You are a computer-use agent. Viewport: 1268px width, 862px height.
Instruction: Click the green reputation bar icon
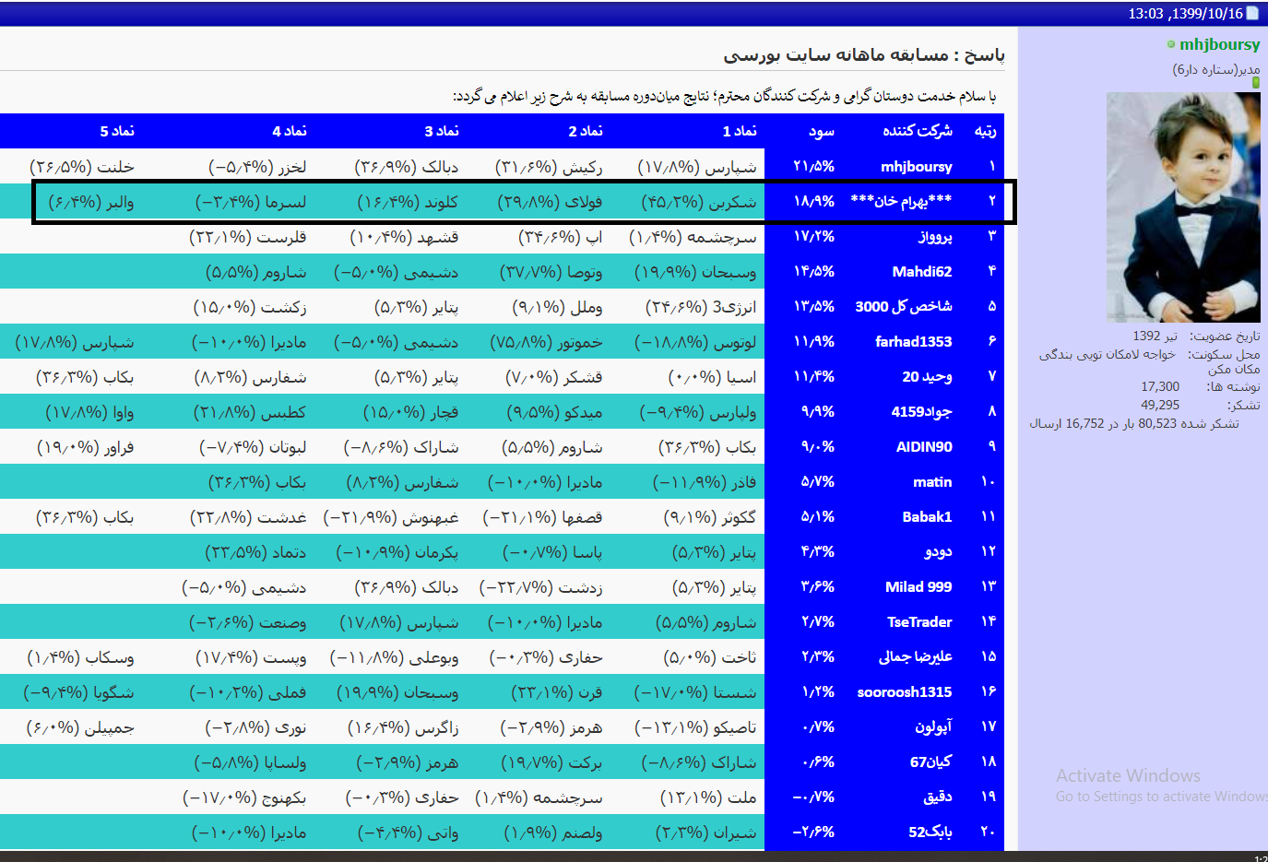tap(1256, 83)
